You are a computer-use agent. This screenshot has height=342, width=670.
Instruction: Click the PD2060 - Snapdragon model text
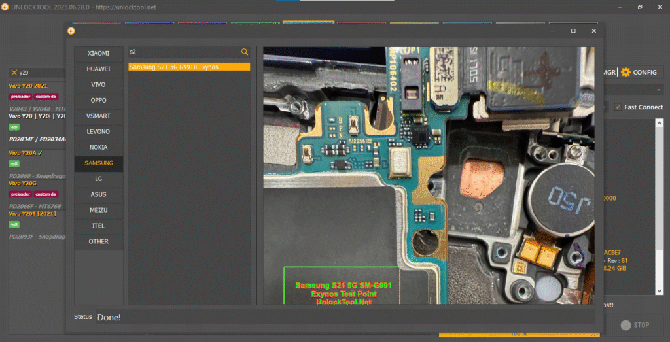click(37, 175)
